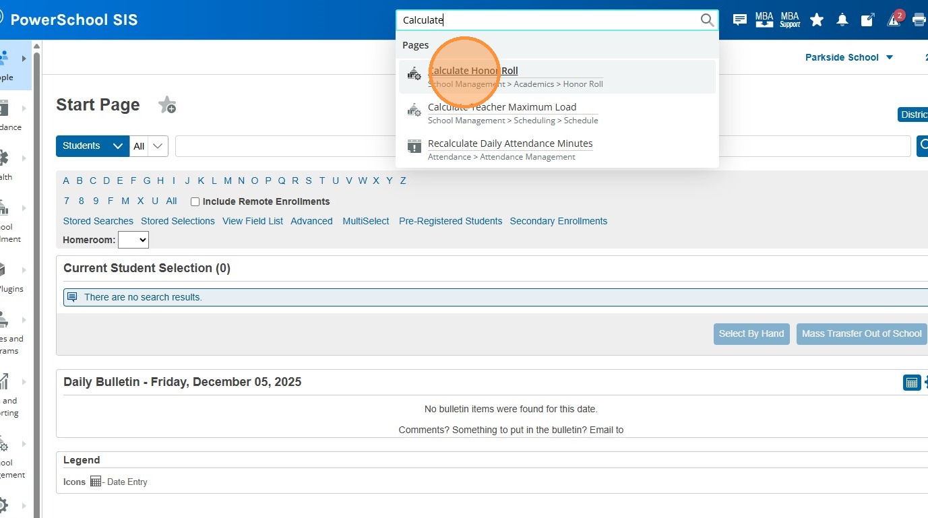Open the Homeroom dropdown
928x518 pixels.
coord(133,239)
